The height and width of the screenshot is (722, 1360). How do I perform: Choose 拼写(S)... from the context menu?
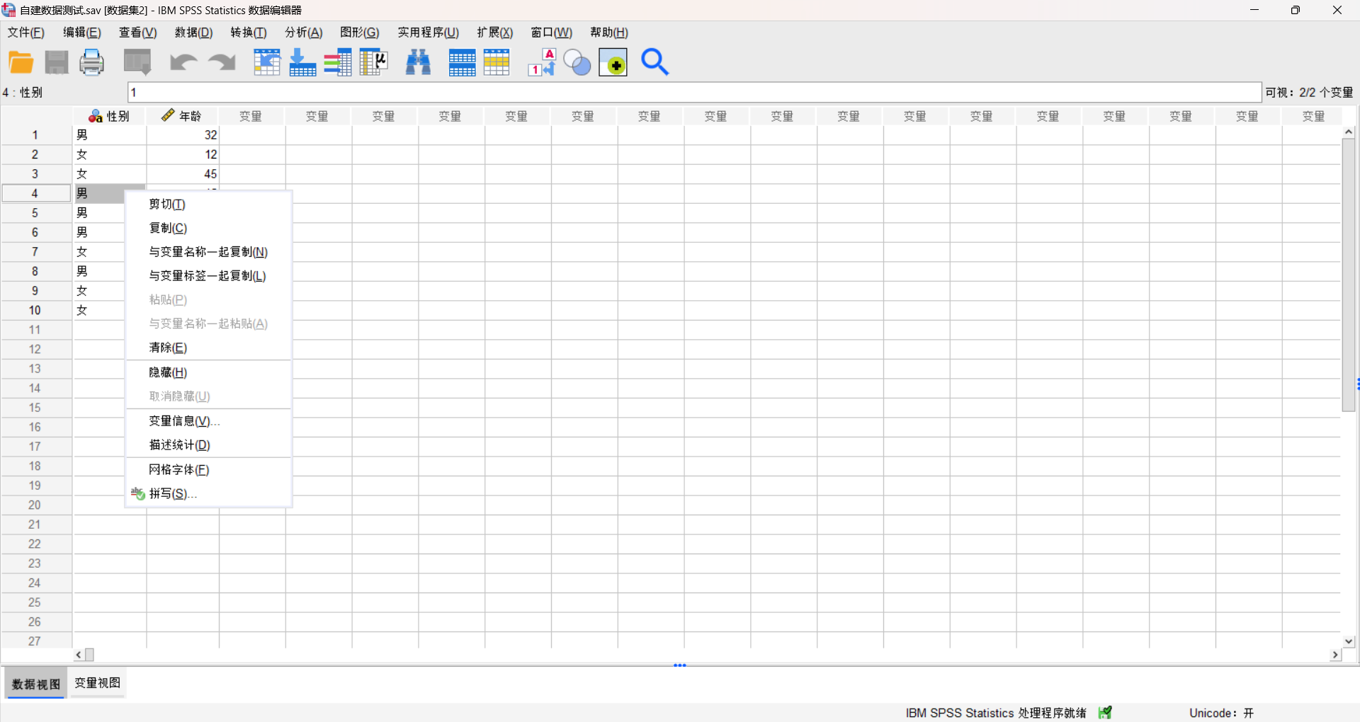pos(209,494)
